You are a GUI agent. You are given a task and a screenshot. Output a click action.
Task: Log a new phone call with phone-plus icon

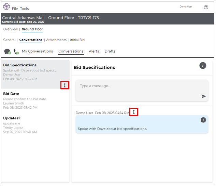pyautogui.click(x=16, y=52)
